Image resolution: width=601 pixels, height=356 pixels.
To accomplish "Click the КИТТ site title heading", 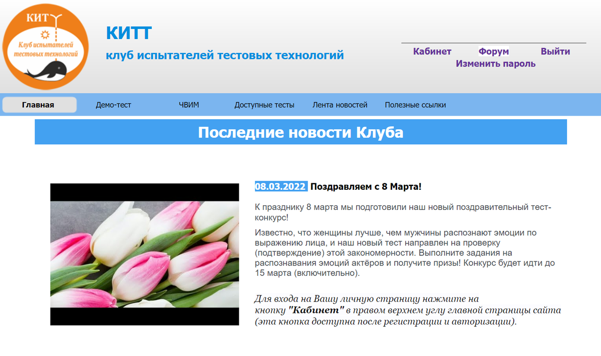I will click(x=129, y=34).
